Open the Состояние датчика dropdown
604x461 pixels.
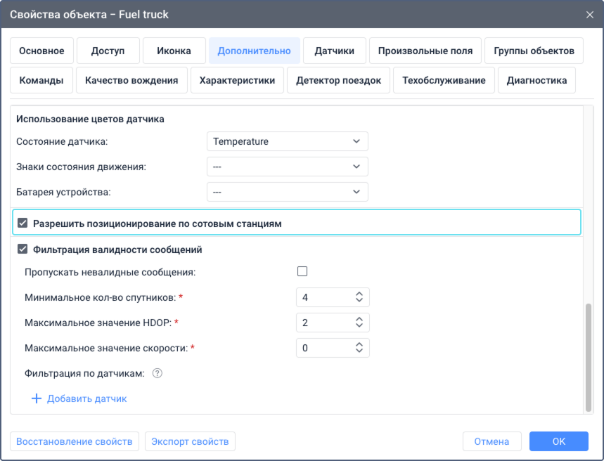pyautogui.click(x=287, y=141)
